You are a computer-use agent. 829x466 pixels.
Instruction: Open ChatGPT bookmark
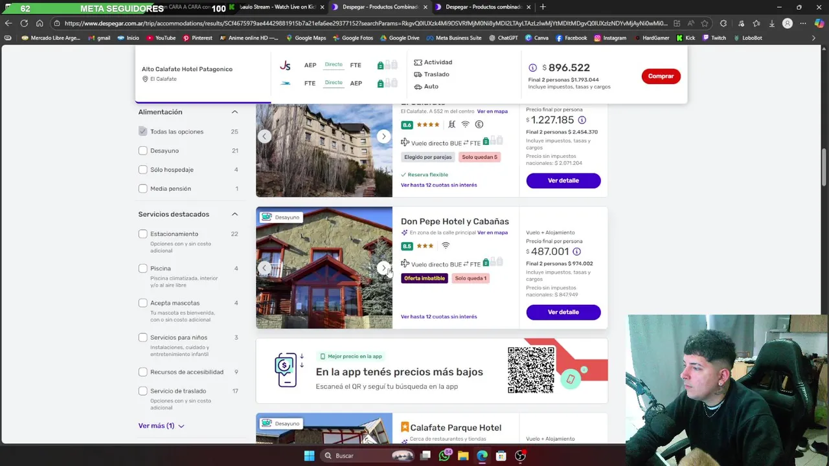point(503,38)
